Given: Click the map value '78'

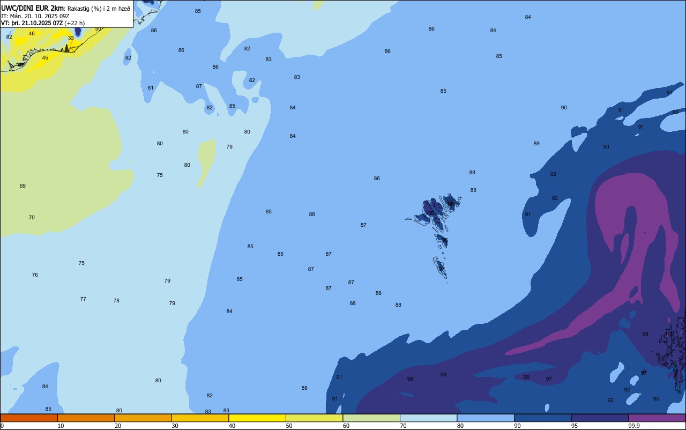Looking at the screenshot, I should 116,301.
